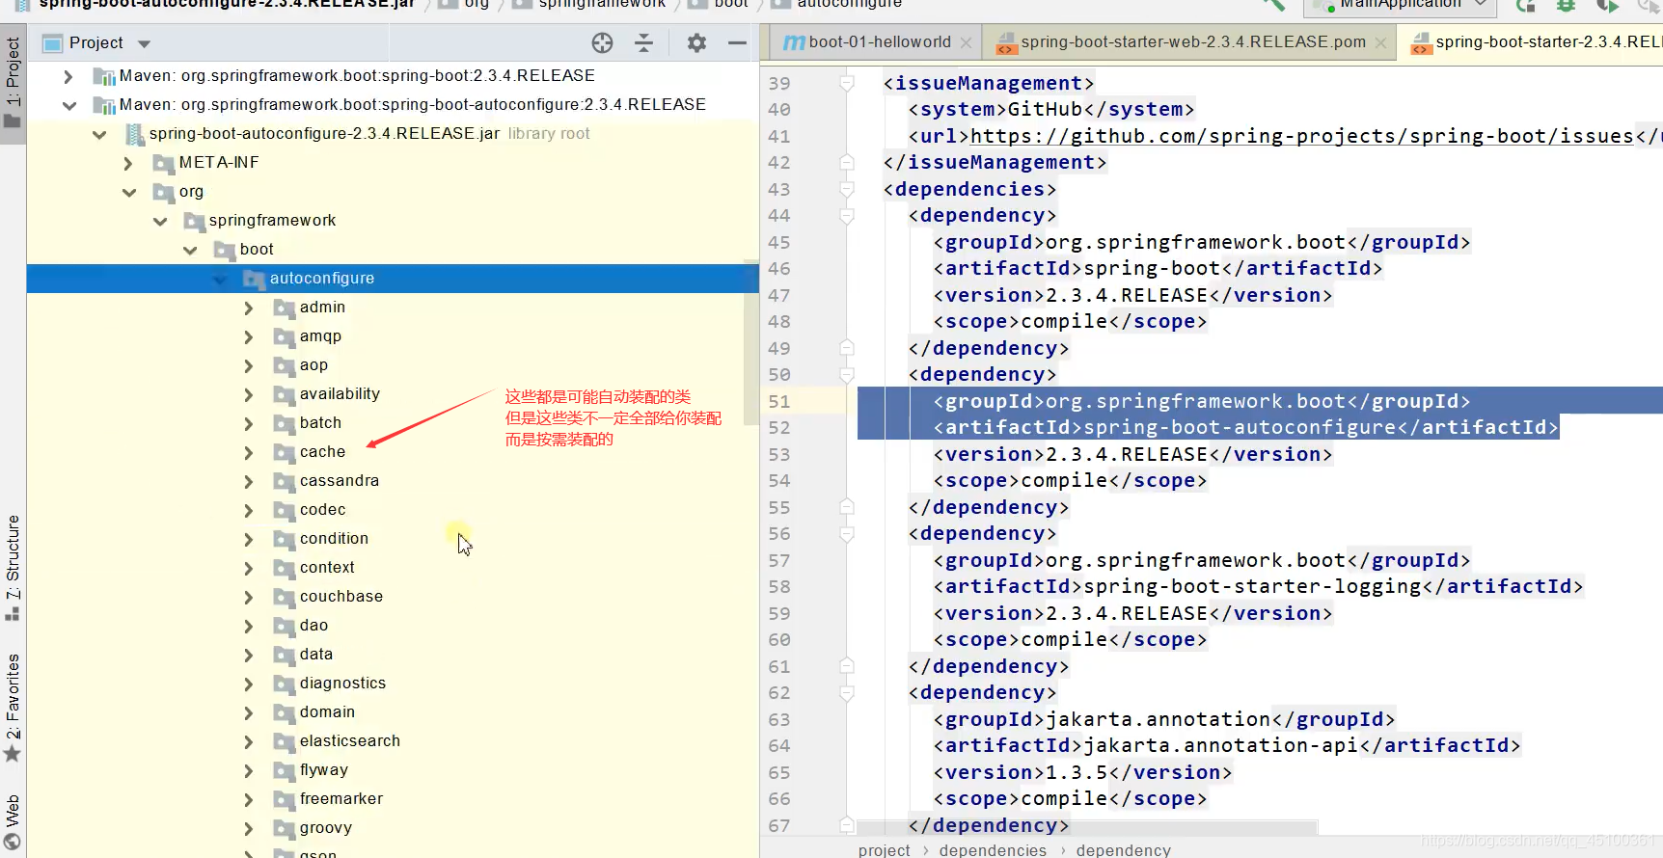
Task: Open the Project tool window side tab
Action: point(13,82)
